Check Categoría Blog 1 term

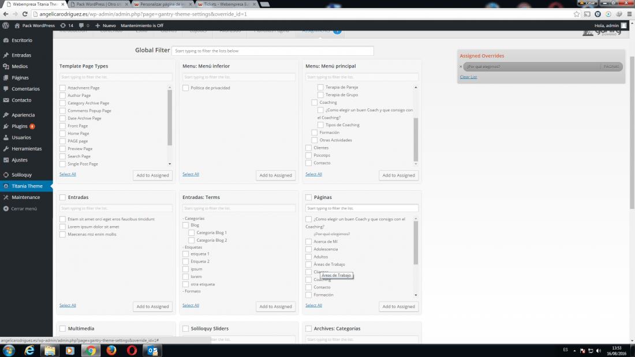coord(191,233)
